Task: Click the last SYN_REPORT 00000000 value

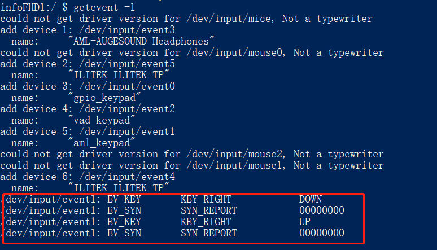Action: coord(322,233)
